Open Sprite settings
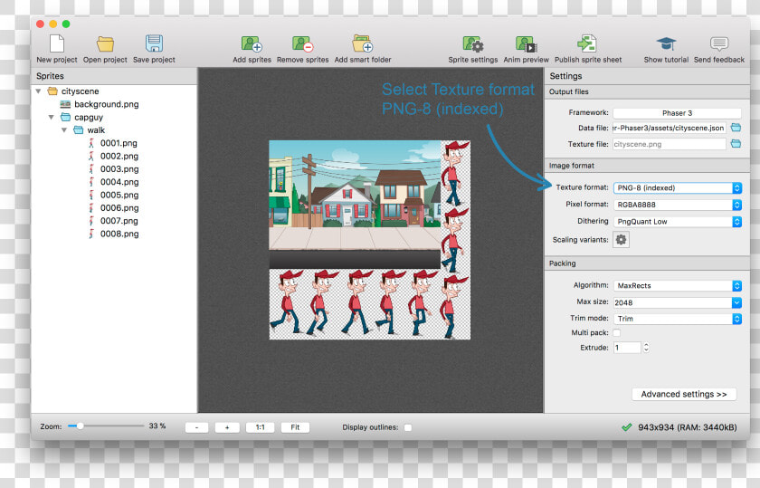 click(472, 49)
